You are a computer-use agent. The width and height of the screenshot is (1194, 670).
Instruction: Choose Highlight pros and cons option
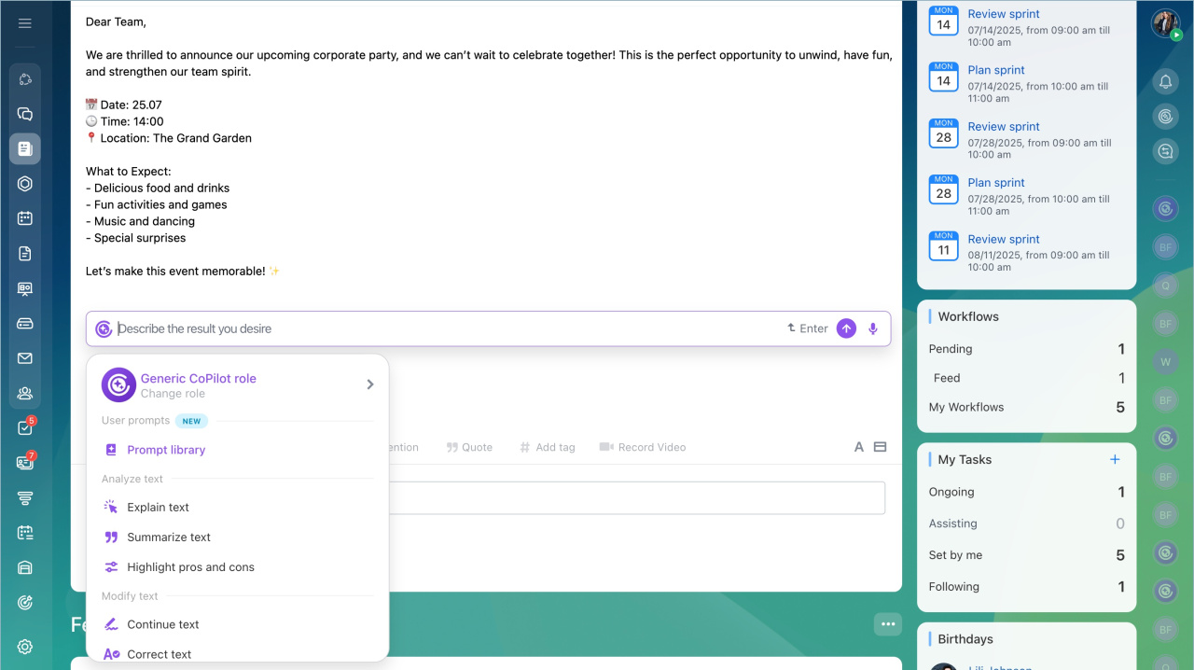190,567
